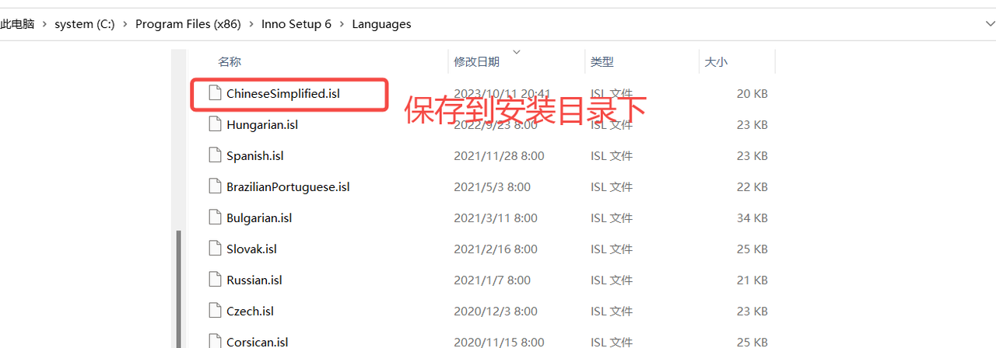Sort files by 类型 column header
The width and height of the screenshot is (996, 348).
[x=601, y=62]
